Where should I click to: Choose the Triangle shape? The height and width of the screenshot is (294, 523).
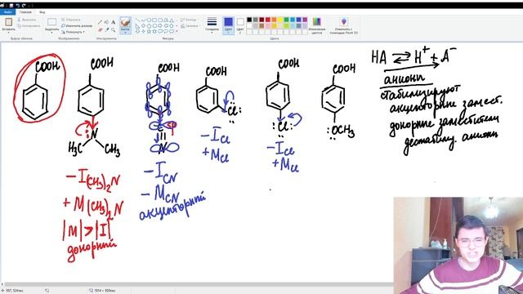click(172, 20)
